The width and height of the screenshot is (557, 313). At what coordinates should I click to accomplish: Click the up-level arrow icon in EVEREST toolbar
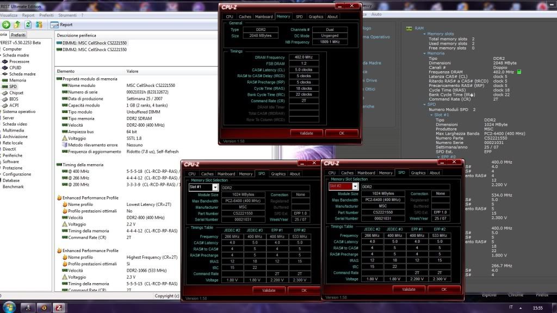point(17,24)
